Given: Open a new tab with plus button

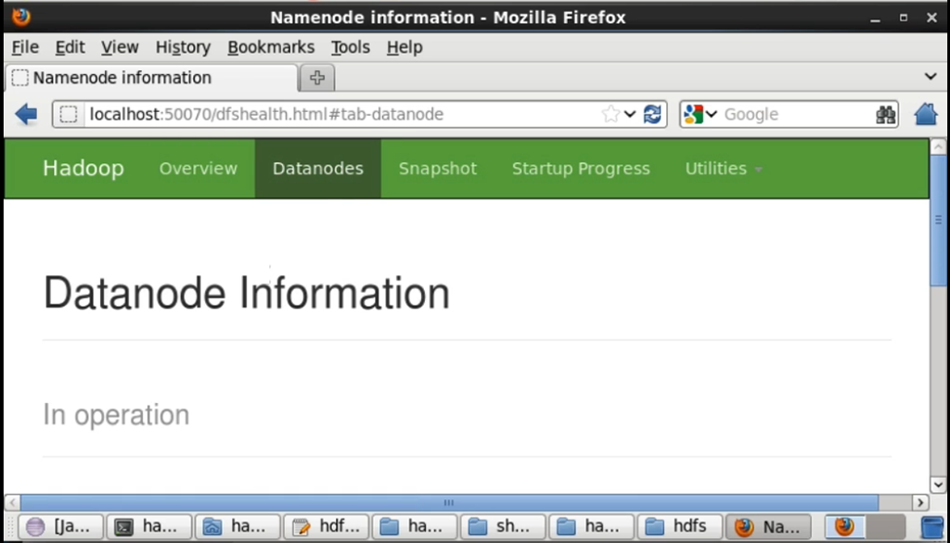Looking at the screenshot, I should coord(317,78).
